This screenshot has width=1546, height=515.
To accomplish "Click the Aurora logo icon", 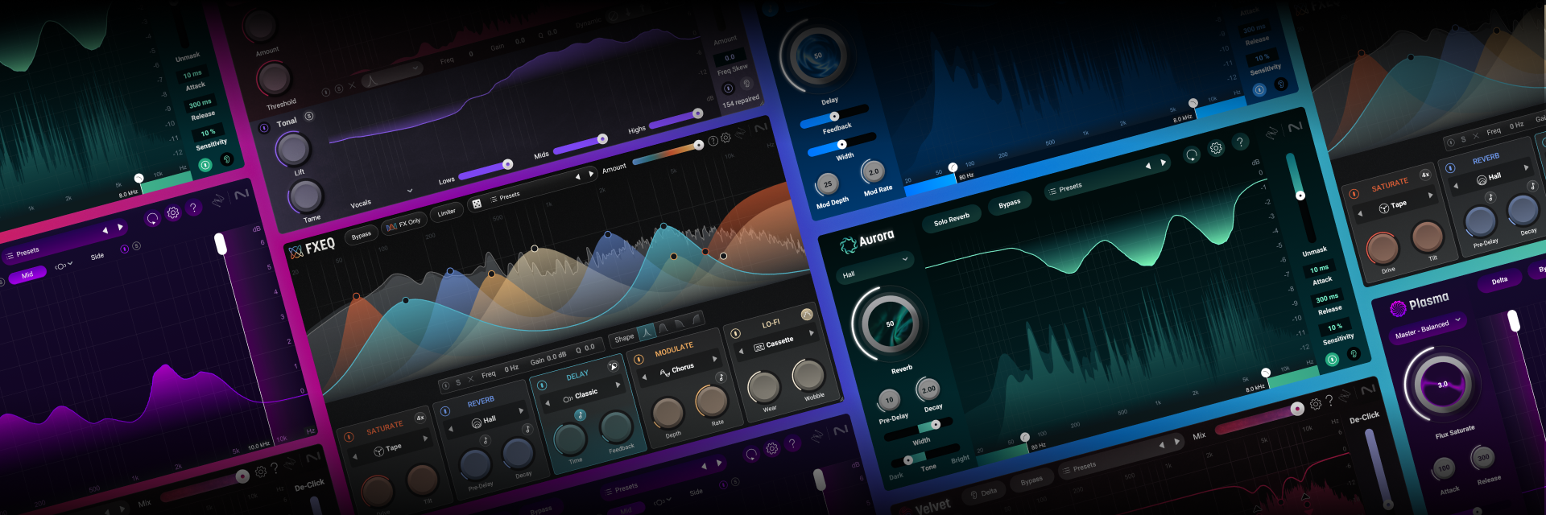I will click(848, 245).
